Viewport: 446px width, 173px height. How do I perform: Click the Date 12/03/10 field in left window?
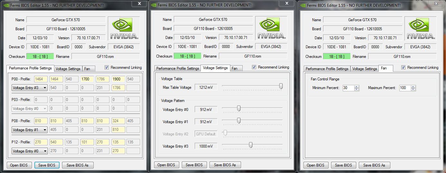coord(40,38)
